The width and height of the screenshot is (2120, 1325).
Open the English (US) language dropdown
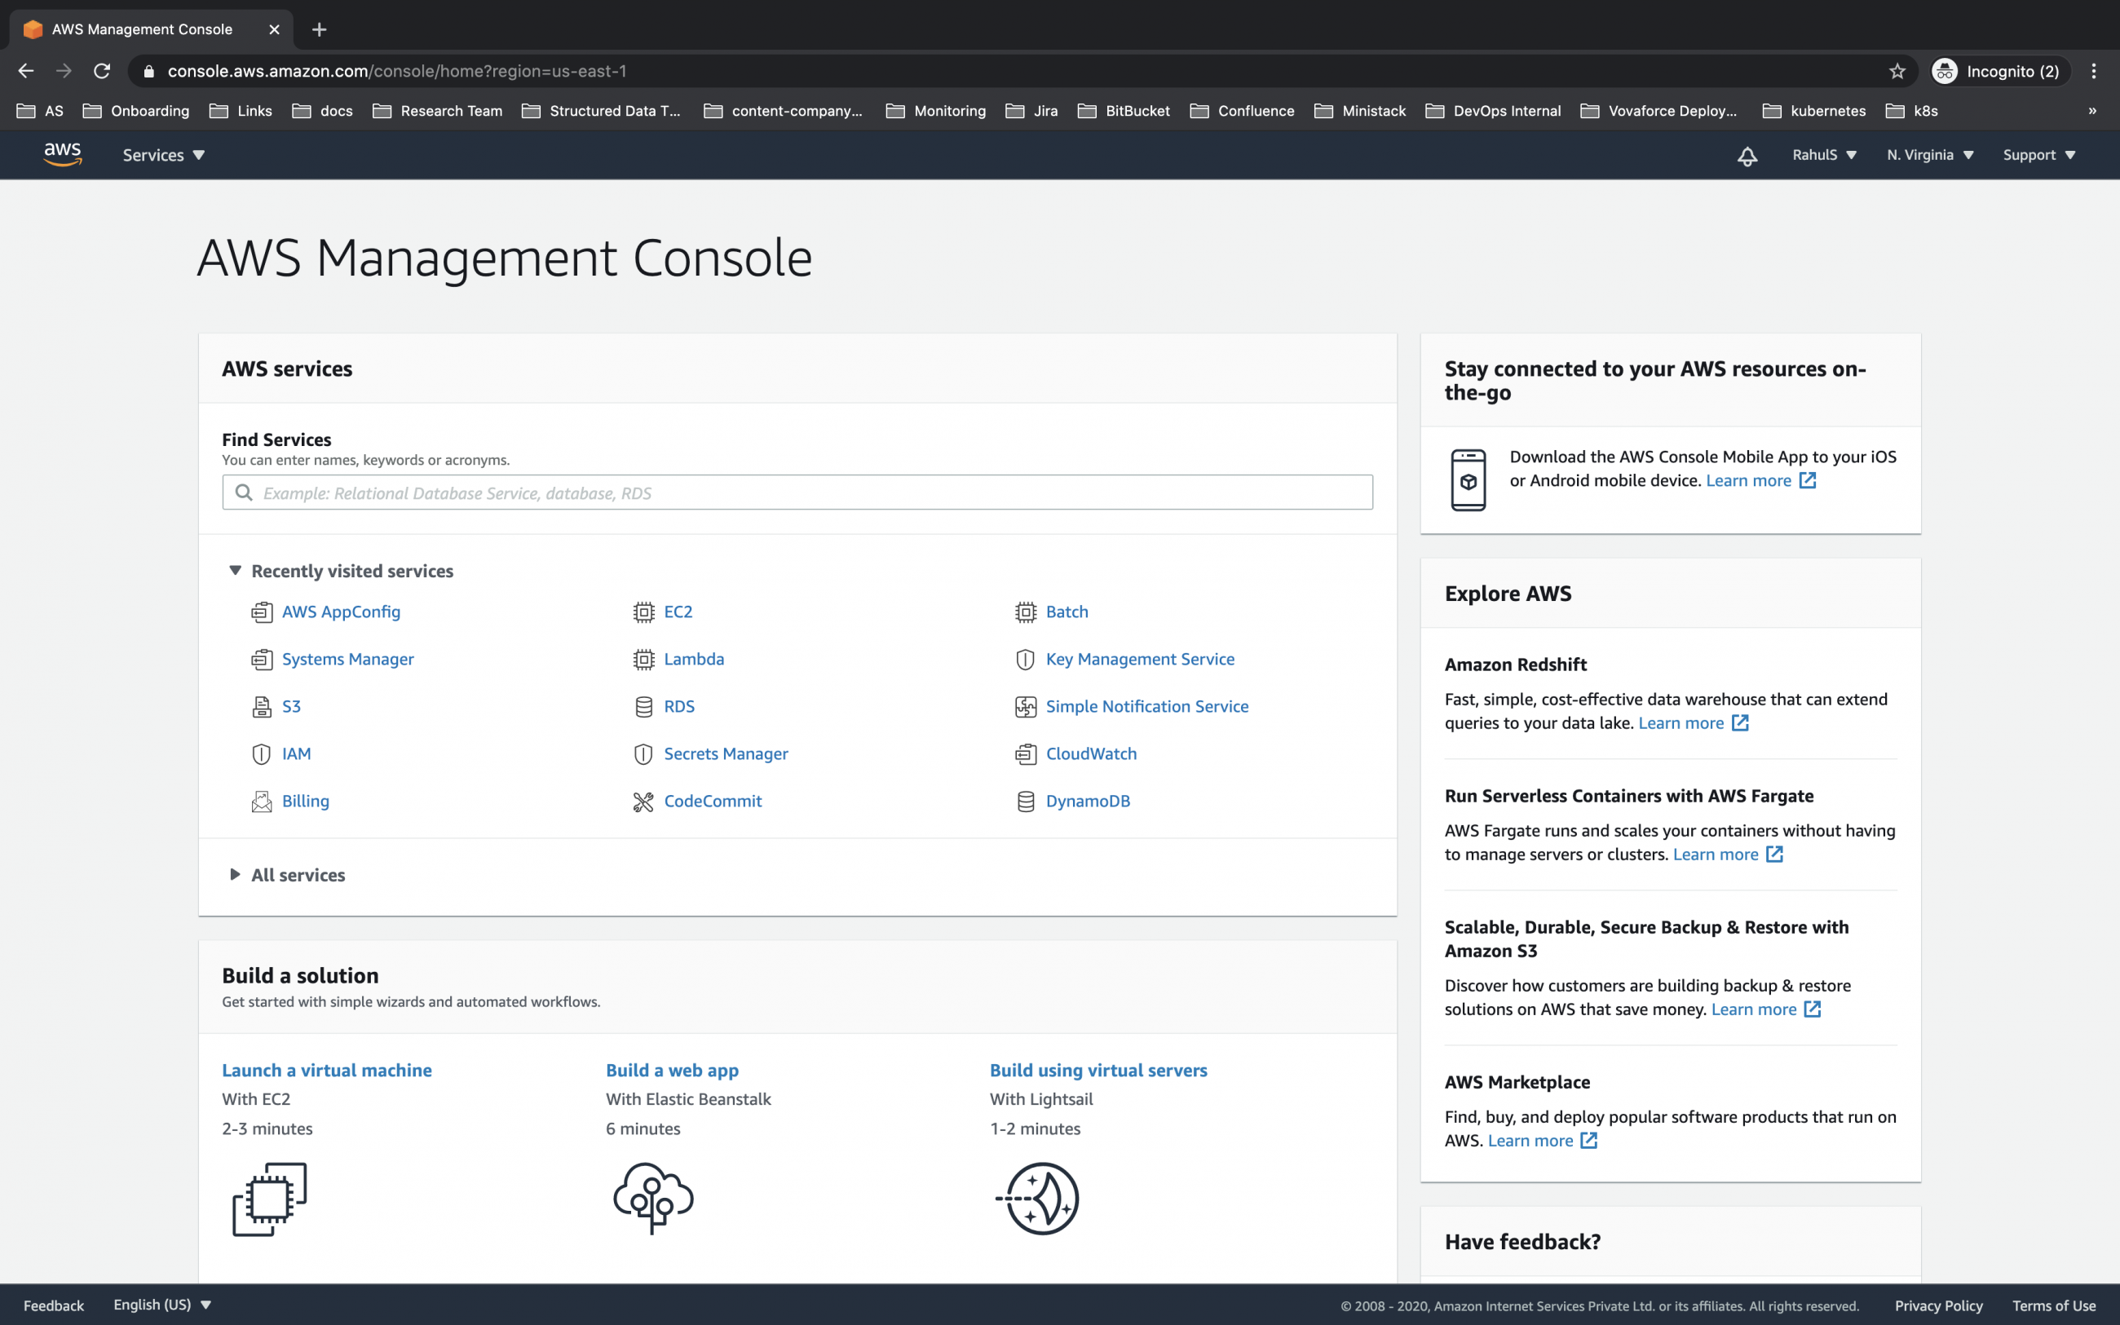click(x=162, y=1305)
